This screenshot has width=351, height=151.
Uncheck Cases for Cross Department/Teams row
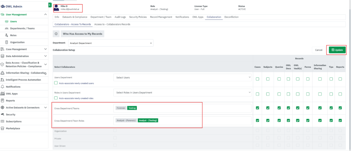[x=257, y=108]
